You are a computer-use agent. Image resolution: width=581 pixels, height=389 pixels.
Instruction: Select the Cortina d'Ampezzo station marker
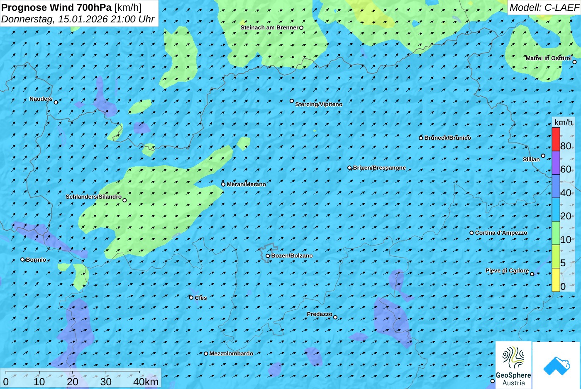click(471, 233)
